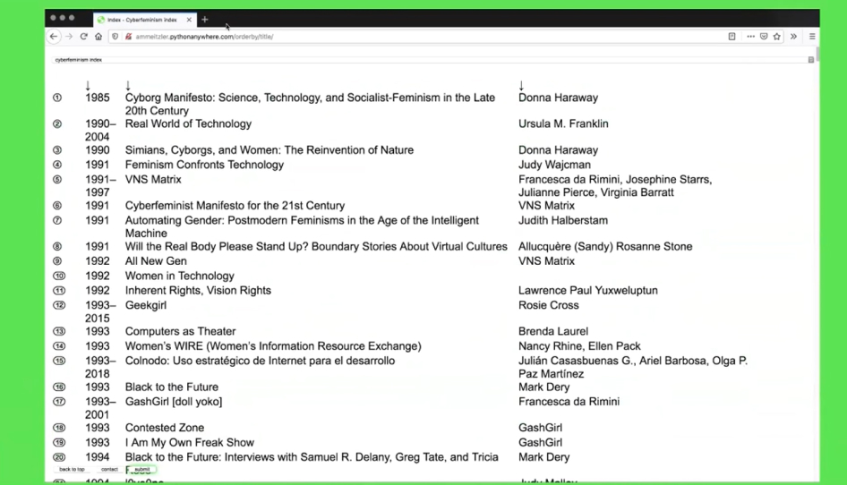This screenshot has width=847, height=485.
Task: Open Contested Zone entry
Action: point(165,428)
